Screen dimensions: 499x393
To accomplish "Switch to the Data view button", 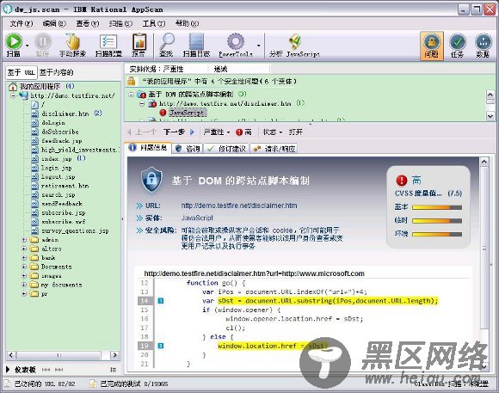I will (484, 46).
